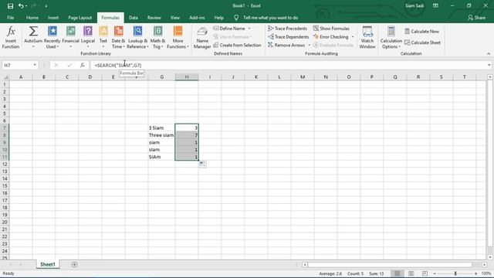This screenshot has height=278, width=494.
Task: Click the Share button
Action: [x=477, y=18]
